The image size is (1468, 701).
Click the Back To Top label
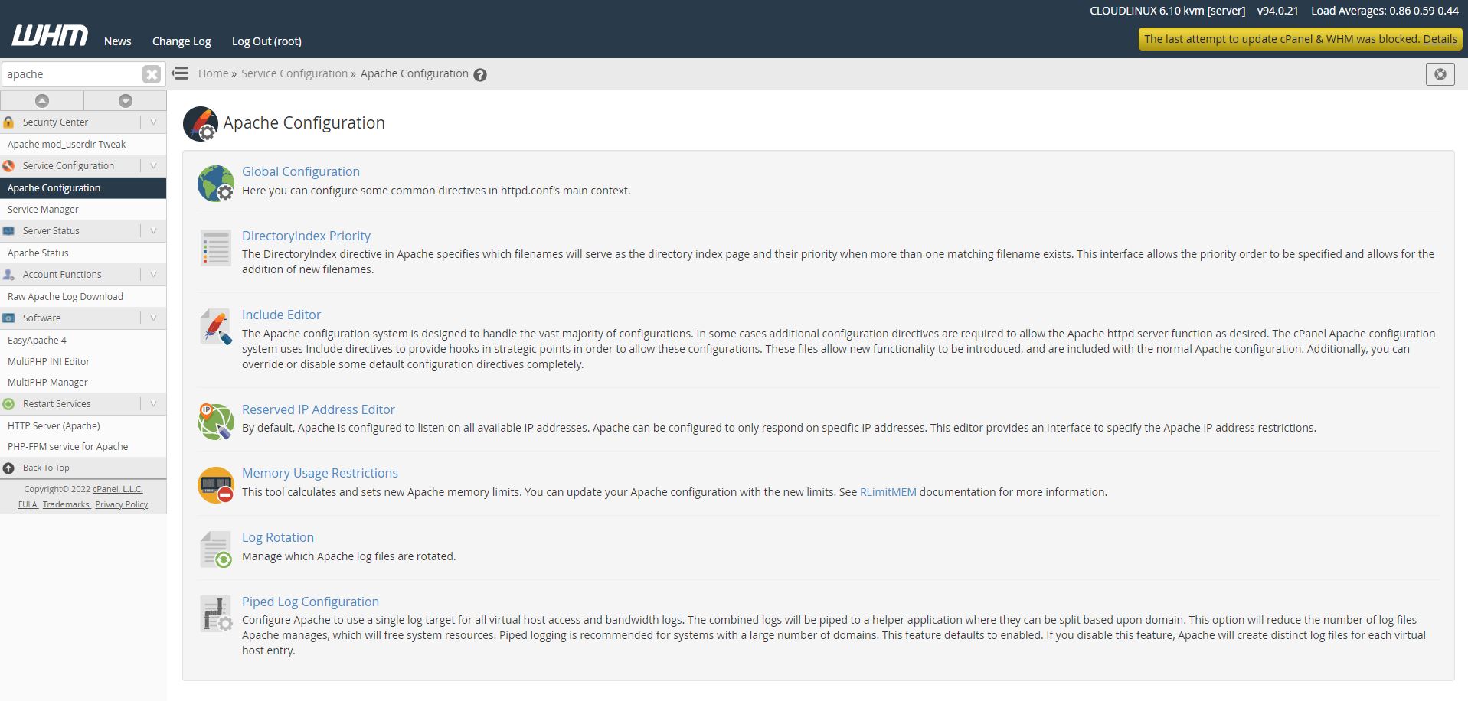46,468
